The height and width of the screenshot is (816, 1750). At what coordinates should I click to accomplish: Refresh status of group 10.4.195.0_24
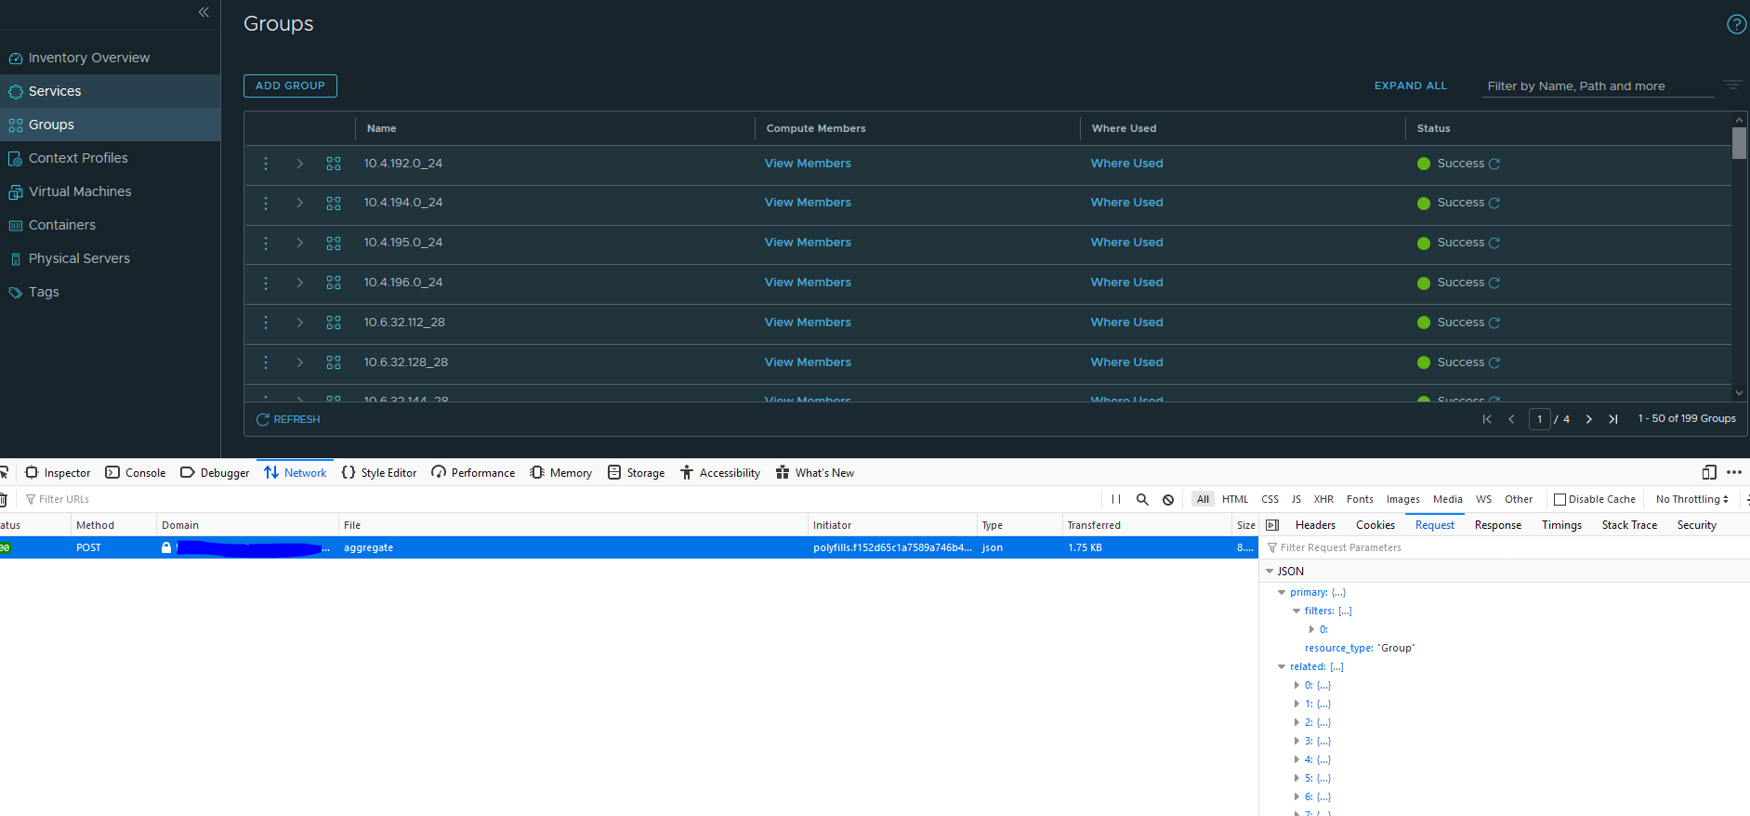[x=1494, y=243]
